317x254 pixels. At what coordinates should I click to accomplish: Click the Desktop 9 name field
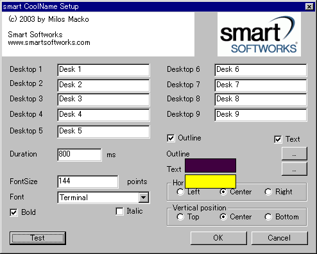click(x=261, y=115)
